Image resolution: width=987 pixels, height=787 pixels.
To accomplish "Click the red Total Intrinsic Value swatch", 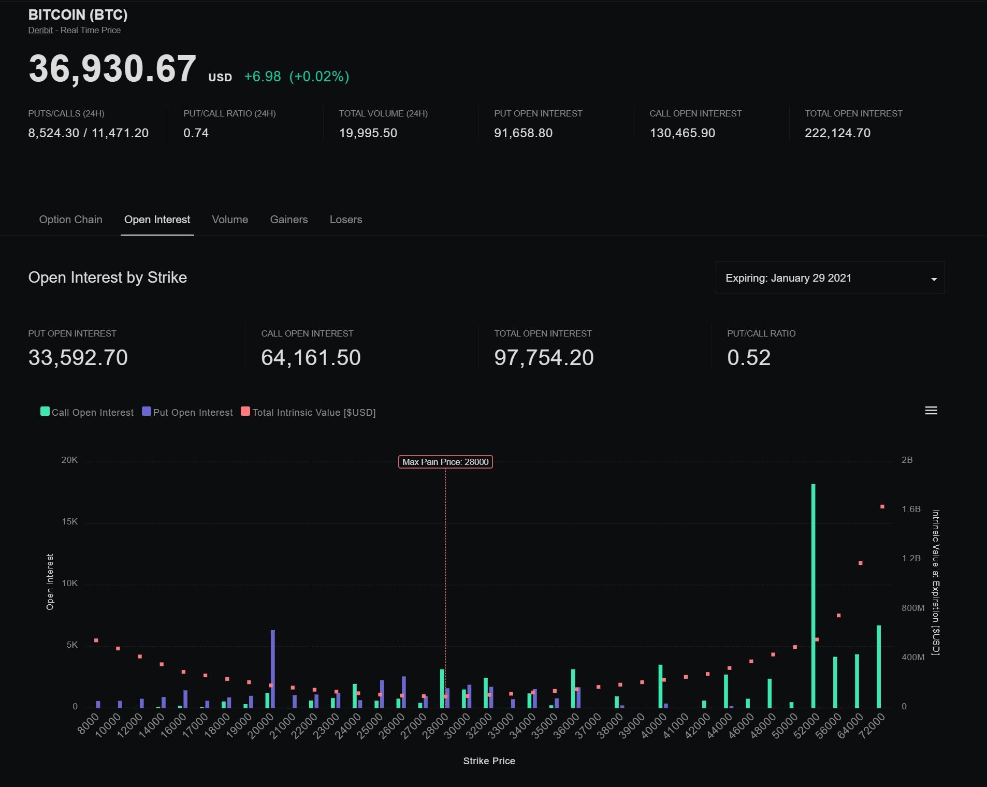I will click(x=245, y=412).
